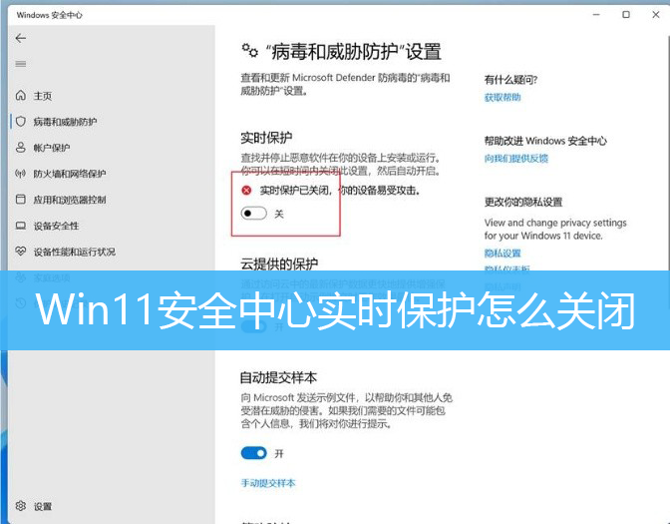
Task: Go to 应用和浏览器控制
Action: (69, 200)
